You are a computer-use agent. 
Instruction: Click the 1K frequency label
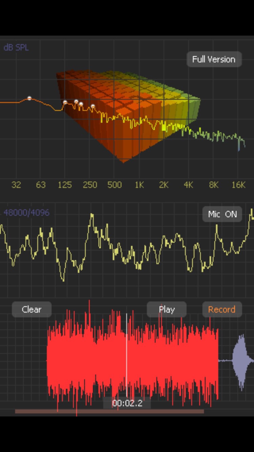click(139, 185)
